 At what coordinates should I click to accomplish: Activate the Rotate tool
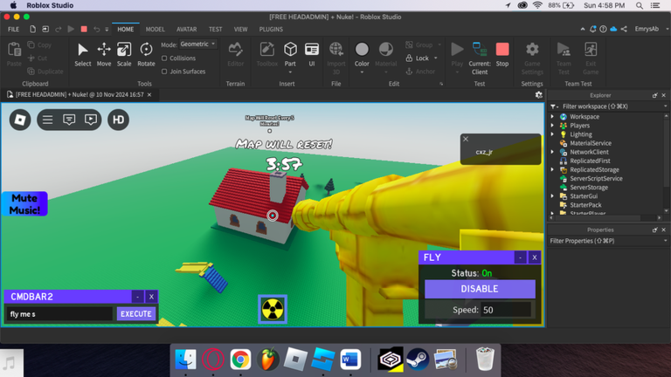[x=146, y=54]
